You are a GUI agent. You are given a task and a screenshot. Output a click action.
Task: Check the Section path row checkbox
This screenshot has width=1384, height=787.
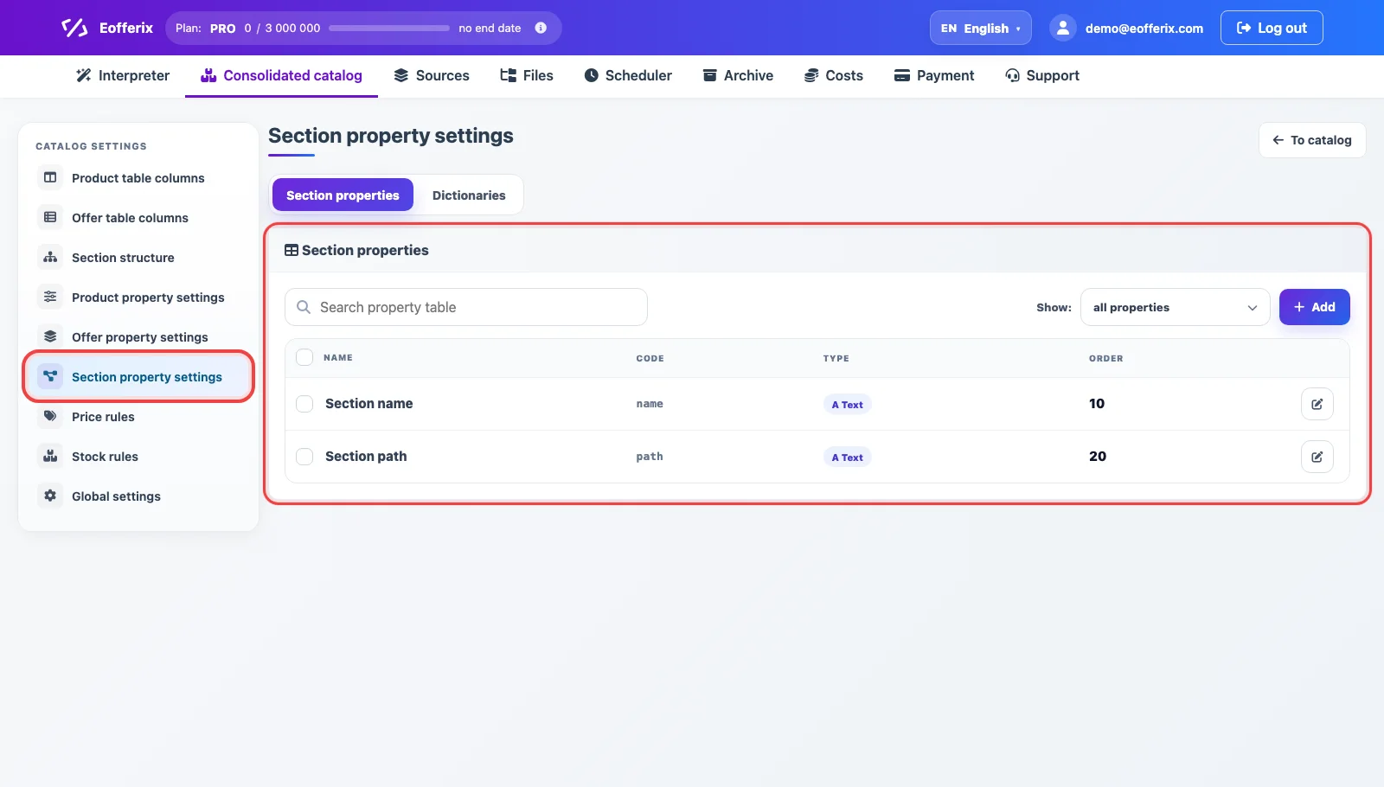[x=304, y=457]
